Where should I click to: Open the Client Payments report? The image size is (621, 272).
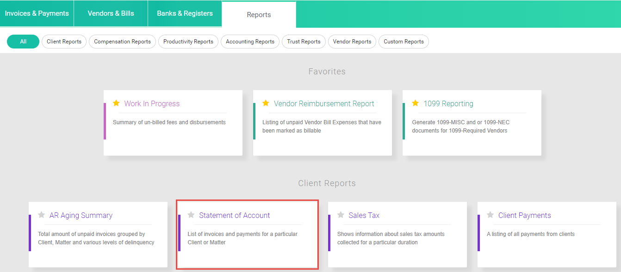[x=525, y=215]
